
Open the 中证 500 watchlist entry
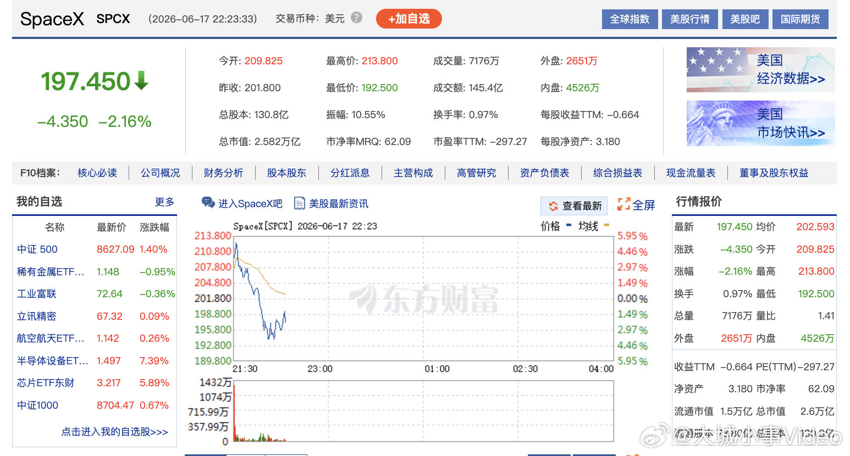pyautogui.click(x=37, y=249)
